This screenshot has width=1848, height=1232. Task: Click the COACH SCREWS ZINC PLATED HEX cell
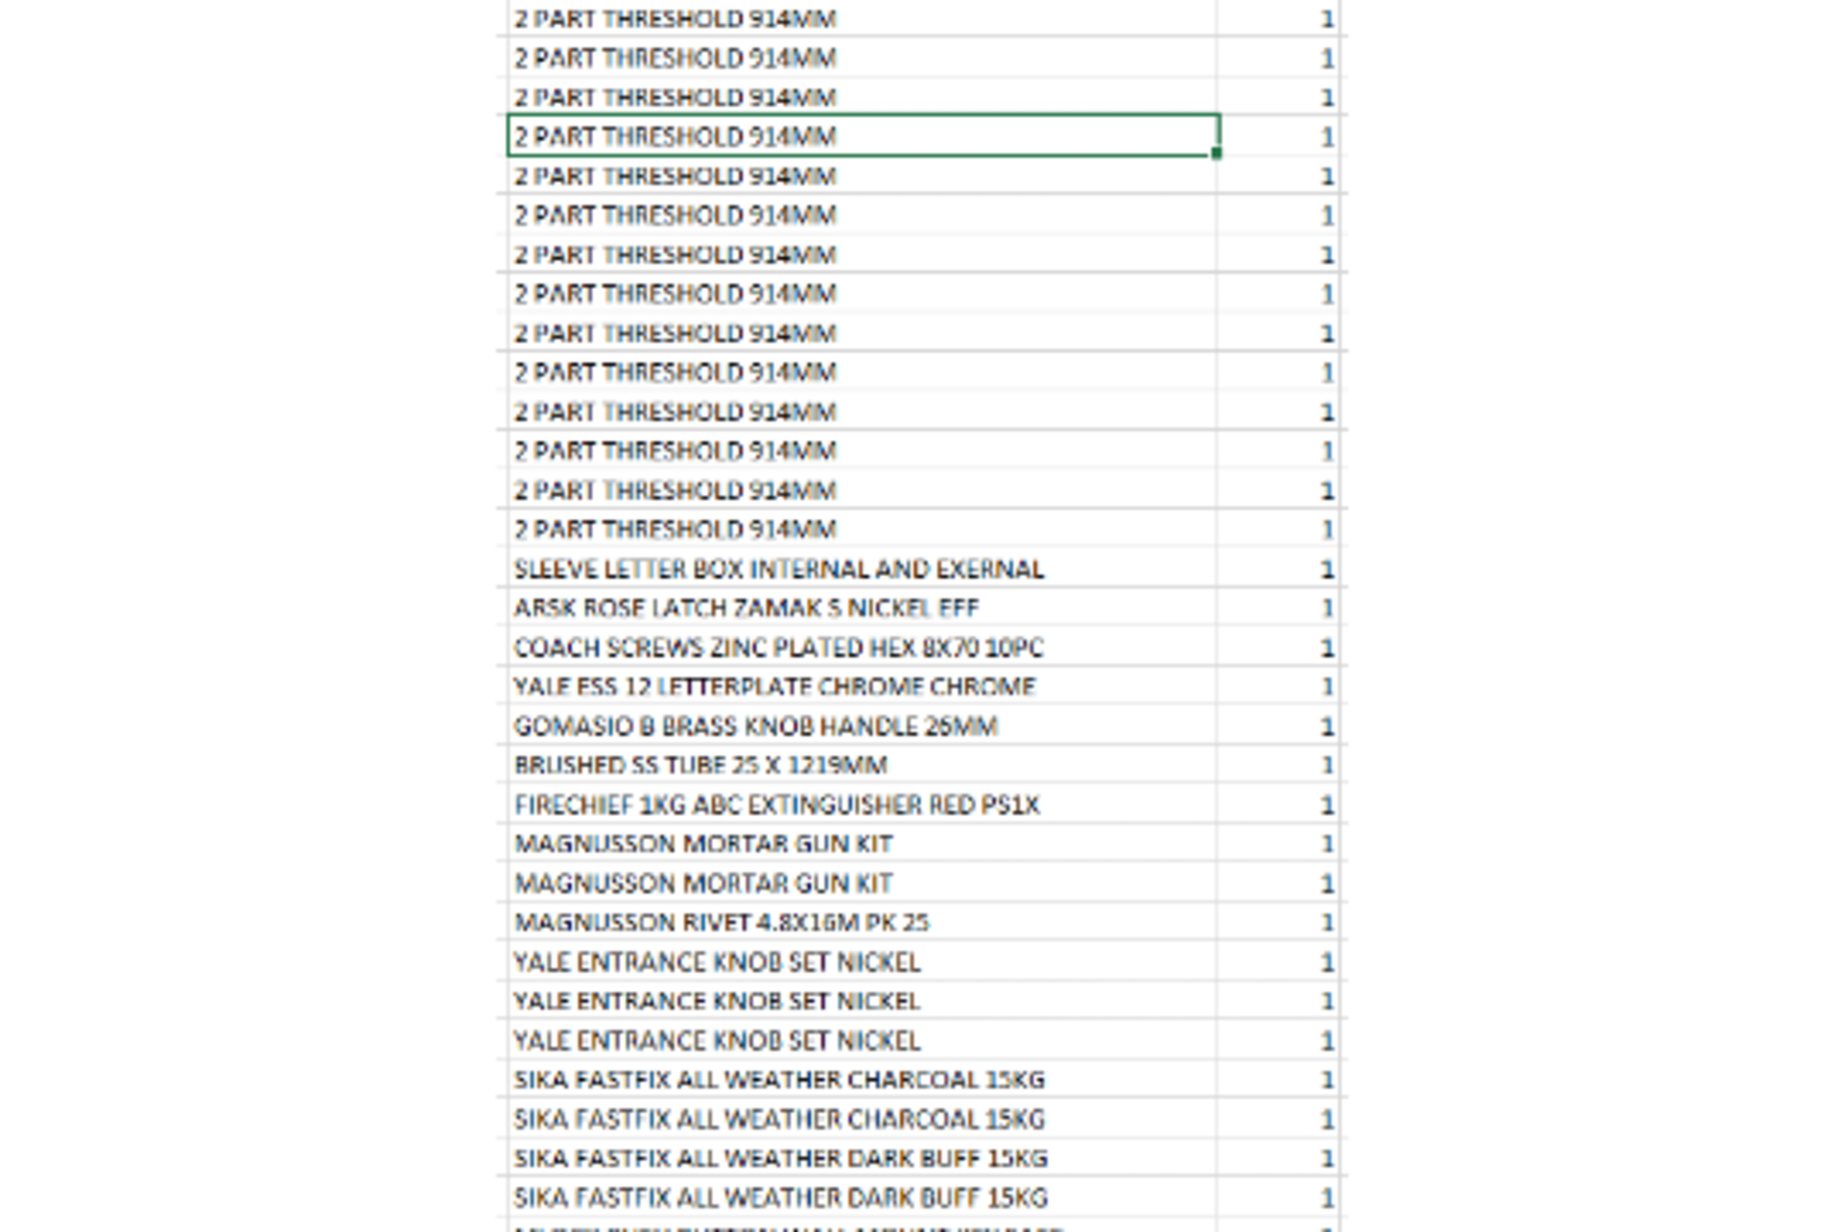[861, 647]
